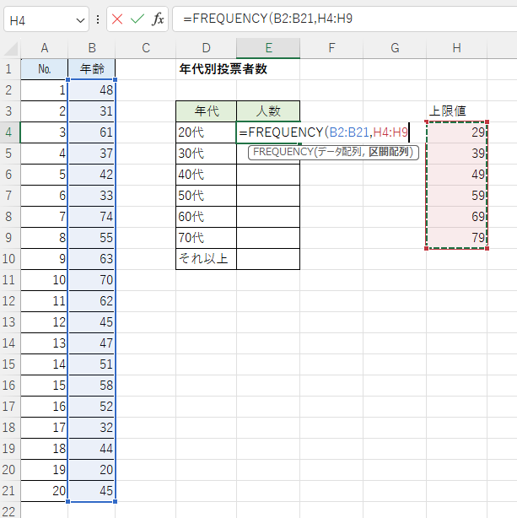
Task: Click the 人数 header cell
Action: tap(268, 111)
